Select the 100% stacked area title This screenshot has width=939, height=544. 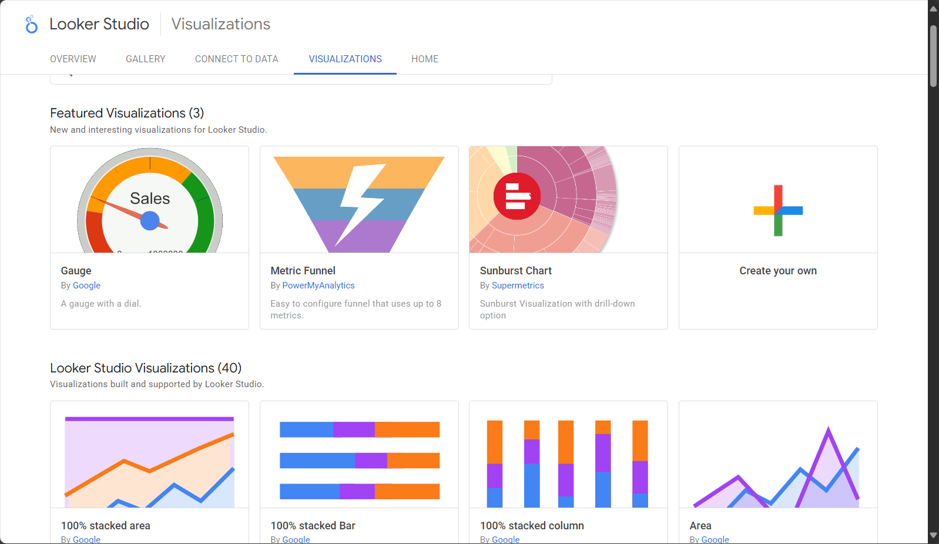click(106, 526)
